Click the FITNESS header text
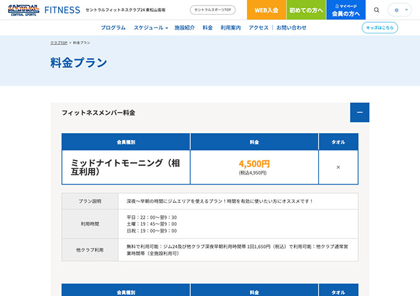This screenshot has width=420, height=296. click(62, 10)
